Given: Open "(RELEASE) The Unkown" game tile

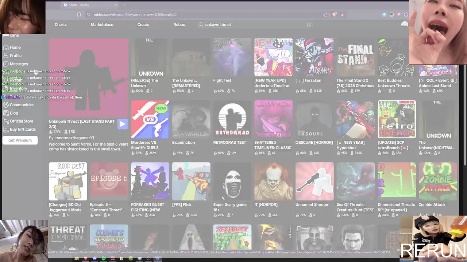Looking at the screenshot, I should coord(150,65).
